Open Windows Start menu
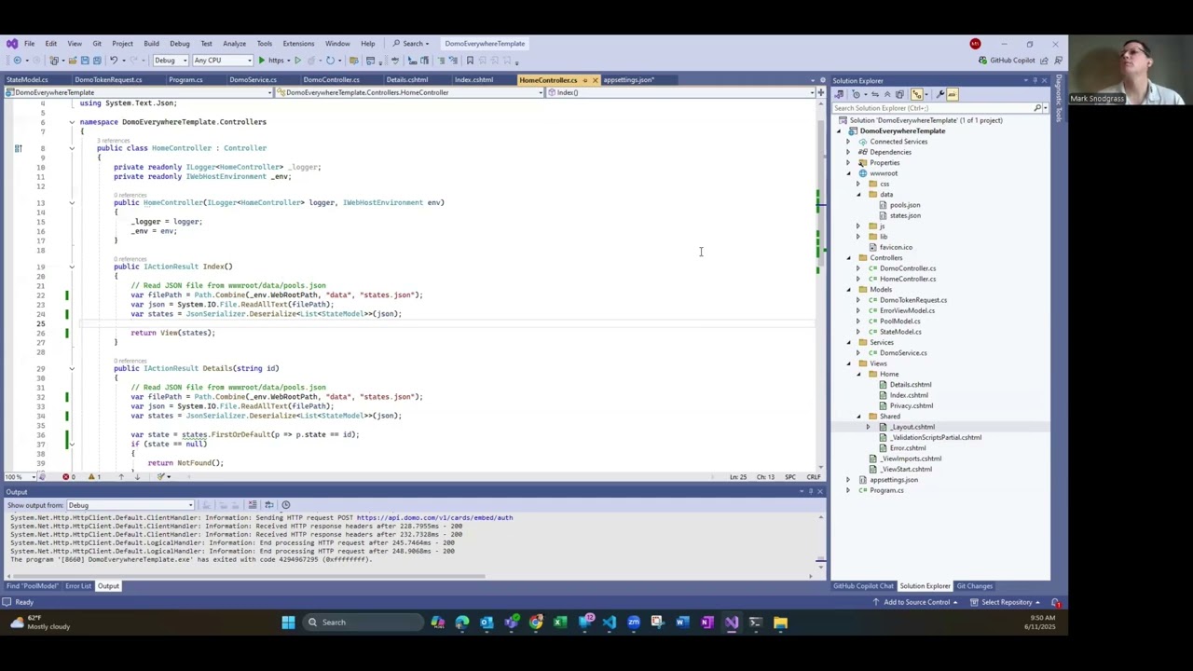This screenshot has width=1193, height=671. (x=288, y=623)
